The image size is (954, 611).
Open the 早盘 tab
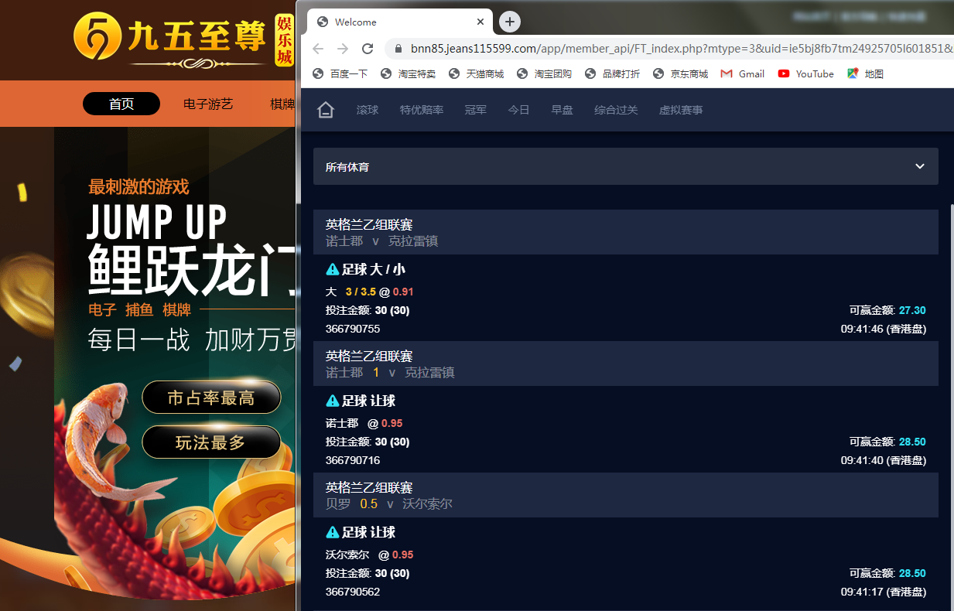pos(562,110)
